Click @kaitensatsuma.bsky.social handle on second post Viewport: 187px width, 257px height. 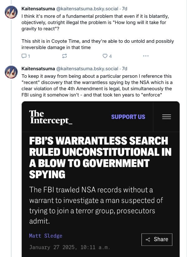pyautogui.click(x=87, y=69)
